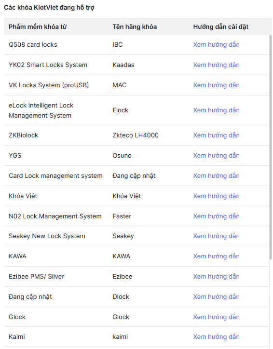
Task: Open the guide link in the YGS row
Action: [x=216, y=156]
